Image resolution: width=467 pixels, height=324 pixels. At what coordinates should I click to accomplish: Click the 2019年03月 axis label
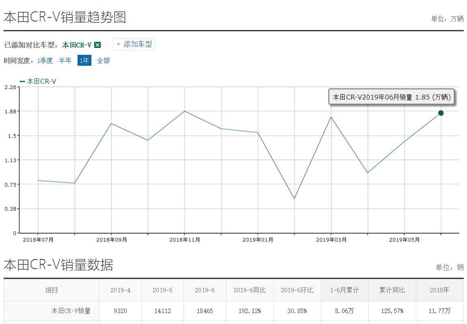(x=331, y=240)
